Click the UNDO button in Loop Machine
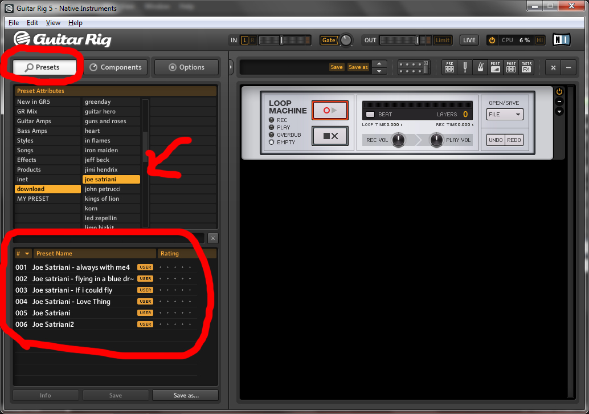This screenshot has width=589, height=414. pyautogui.click(x=496, y=140)
